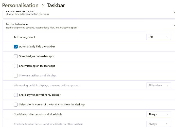Open All taskbars dropdown
The image size is (175, 127).
[159, 85]
